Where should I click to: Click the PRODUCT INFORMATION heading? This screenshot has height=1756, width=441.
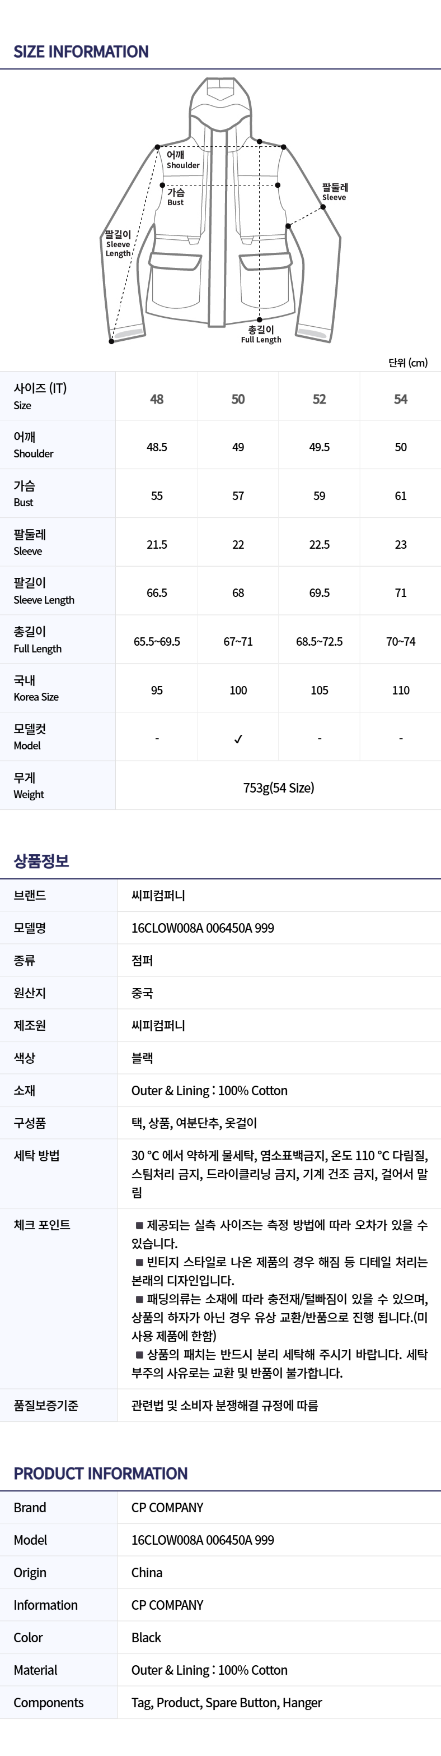tap(101, 1473)
